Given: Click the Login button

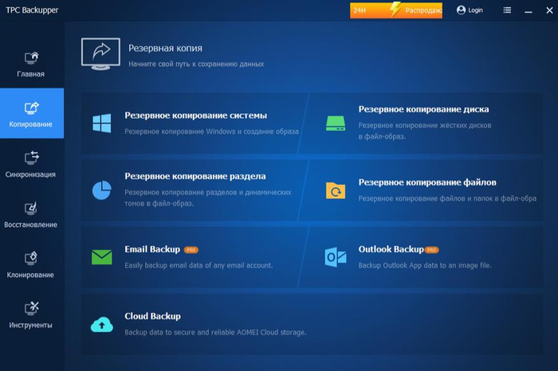Looking at the screenshot, I should [470, 10].
